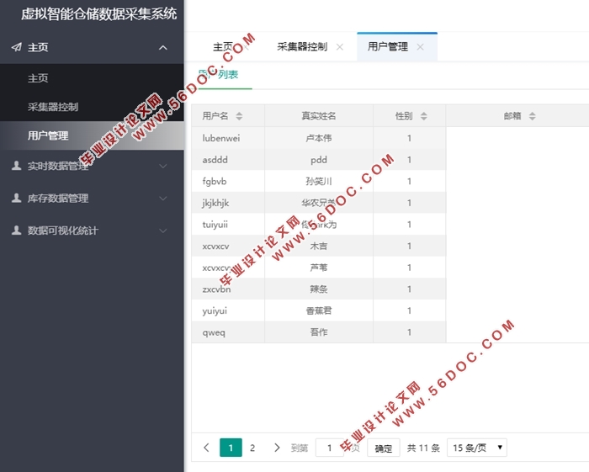Viewport: 589px width, 472px height.
Task: Click the paper plane icon beside 主页
Action: click(16, 48)
